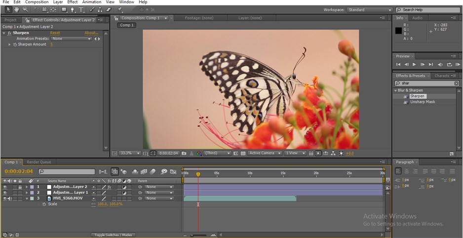Select the Pen tool
The image size is (463, 238).
[x=73, y=9]
